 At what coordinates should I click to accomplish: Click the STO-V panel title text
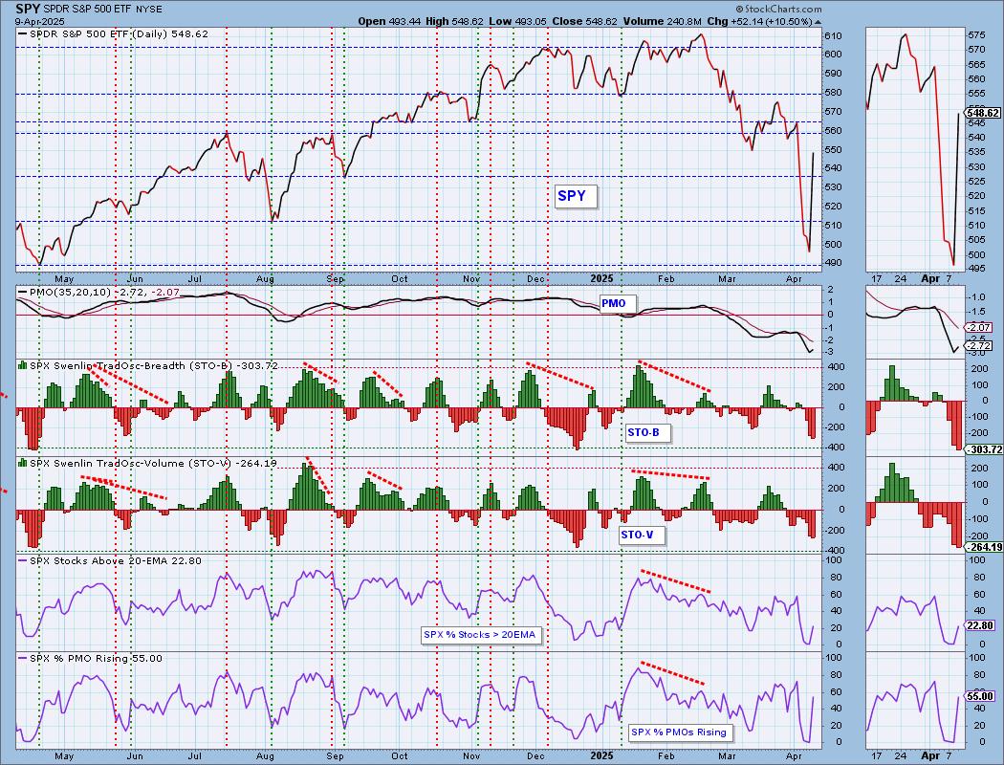153,463
